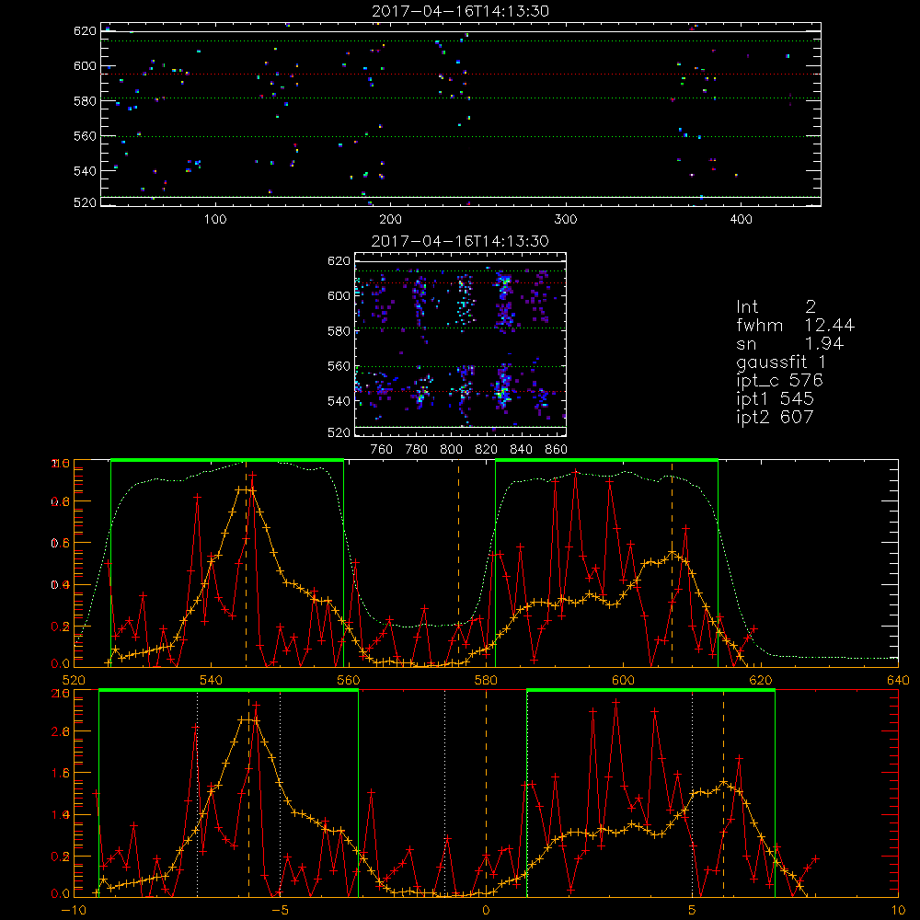Click x-axis label 5 on bottom plot
Viewport: 920px width, 920px height.
pos(693,910)
